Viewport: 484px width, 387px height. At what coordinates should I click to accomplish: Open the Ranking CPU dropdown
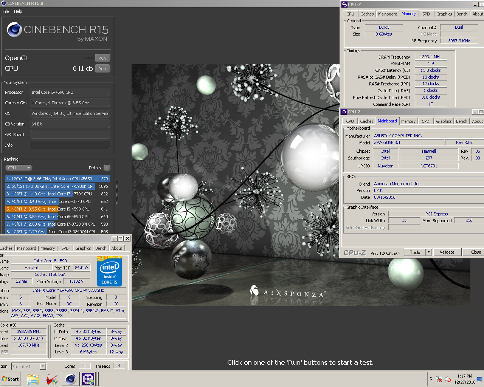click(19, 168)
